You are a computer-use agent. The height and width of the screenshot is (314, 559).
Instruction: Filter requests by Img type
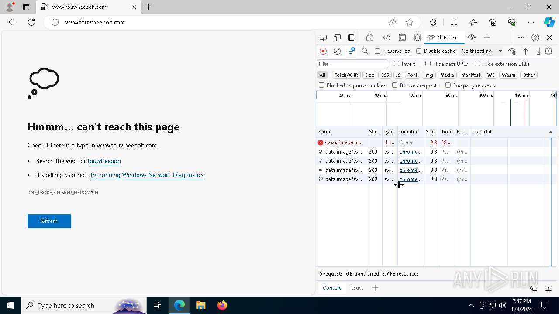(x=429, y=75)
